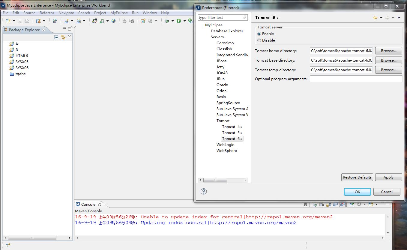Viewport: 407px width, 250px height.
Task: Click Collapse All in Package Explorer
Action: [56, 37]
